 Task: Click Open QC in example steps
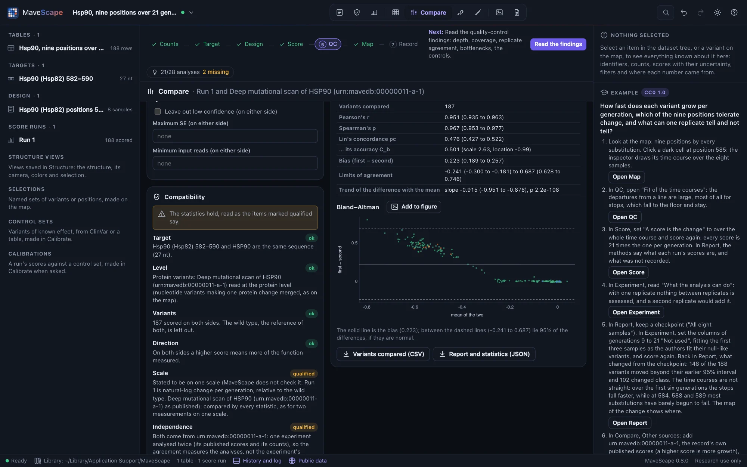pos(625,217)
